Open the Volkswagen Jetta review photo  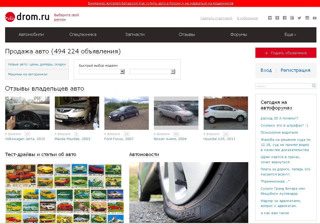27,113
